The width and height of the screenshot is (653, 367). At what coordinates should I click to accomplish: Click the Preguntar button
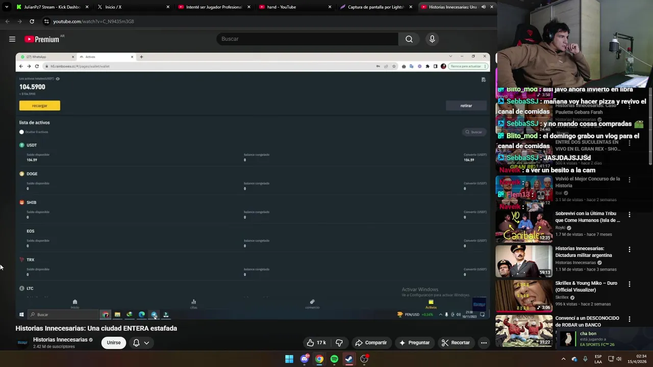(x=414, y=343)
